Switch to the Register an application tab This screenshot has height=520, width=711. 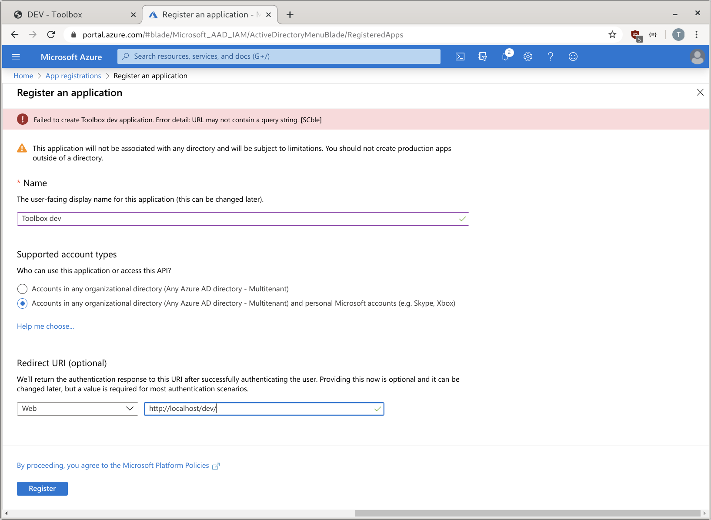(210, 15)
